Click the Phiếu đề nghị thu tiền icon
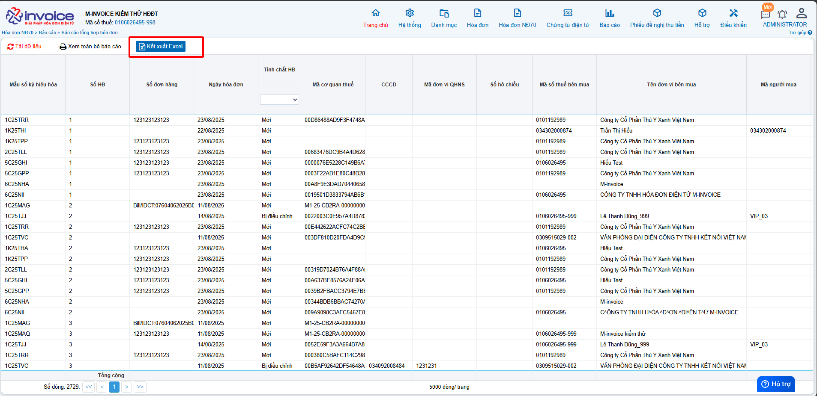The image size is (817, 396). pyautogui.click(x=657, y=13)
